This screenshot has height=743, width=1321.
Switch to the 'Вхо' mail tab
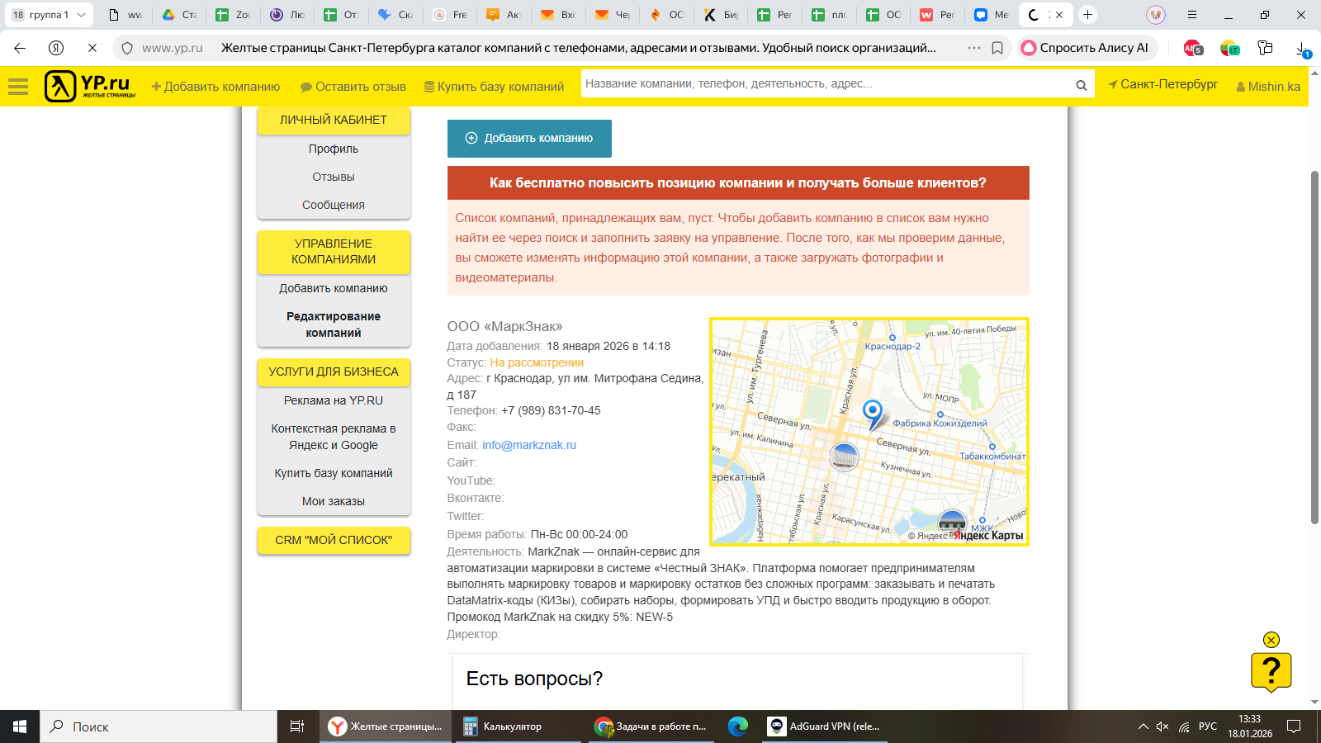[558, 15]
